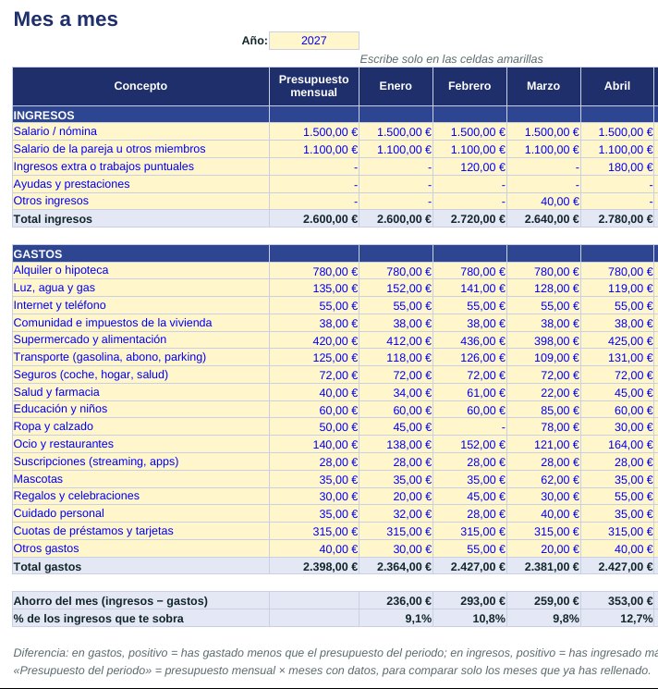
Task: Select Febrero total ingresos 2.720,00 €
Action: (469, 219)
